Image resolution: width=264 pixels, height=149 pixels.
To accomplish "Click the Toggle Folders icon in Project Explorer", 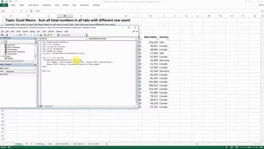I will pos(5,42).
